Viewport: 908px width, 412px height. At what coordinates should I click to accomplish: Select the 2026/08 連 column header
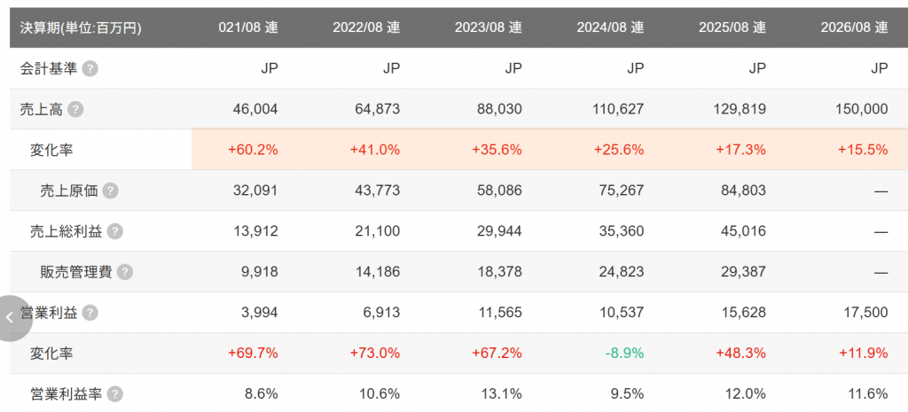pyautogui.click(x=854, y=27)
